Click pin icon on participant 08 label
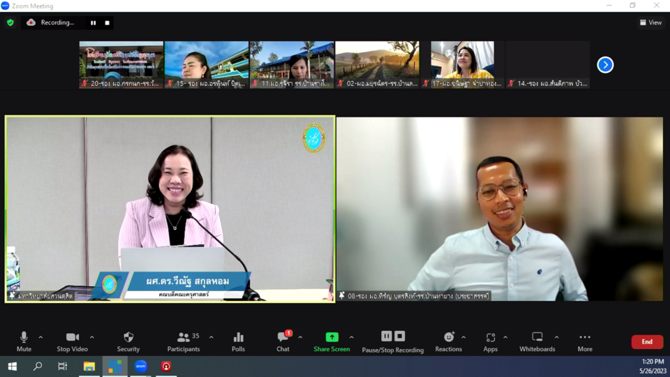Screen dimensions: 670x377 [342, 295]
